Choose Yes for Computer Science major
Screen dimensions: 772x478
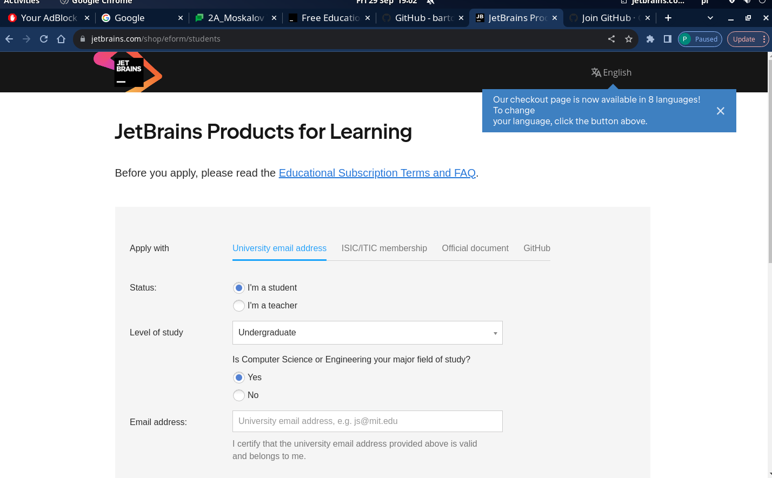click(x=239, y=378)
